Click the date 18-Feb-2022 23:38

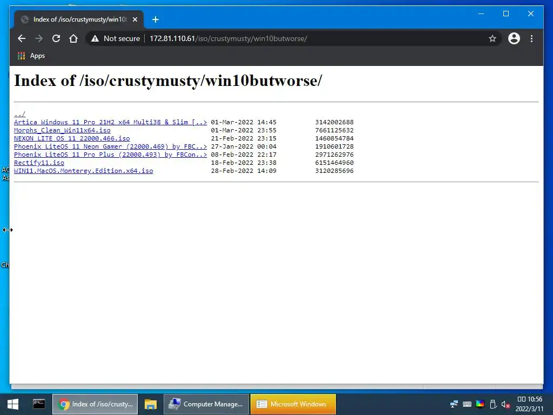244,163
